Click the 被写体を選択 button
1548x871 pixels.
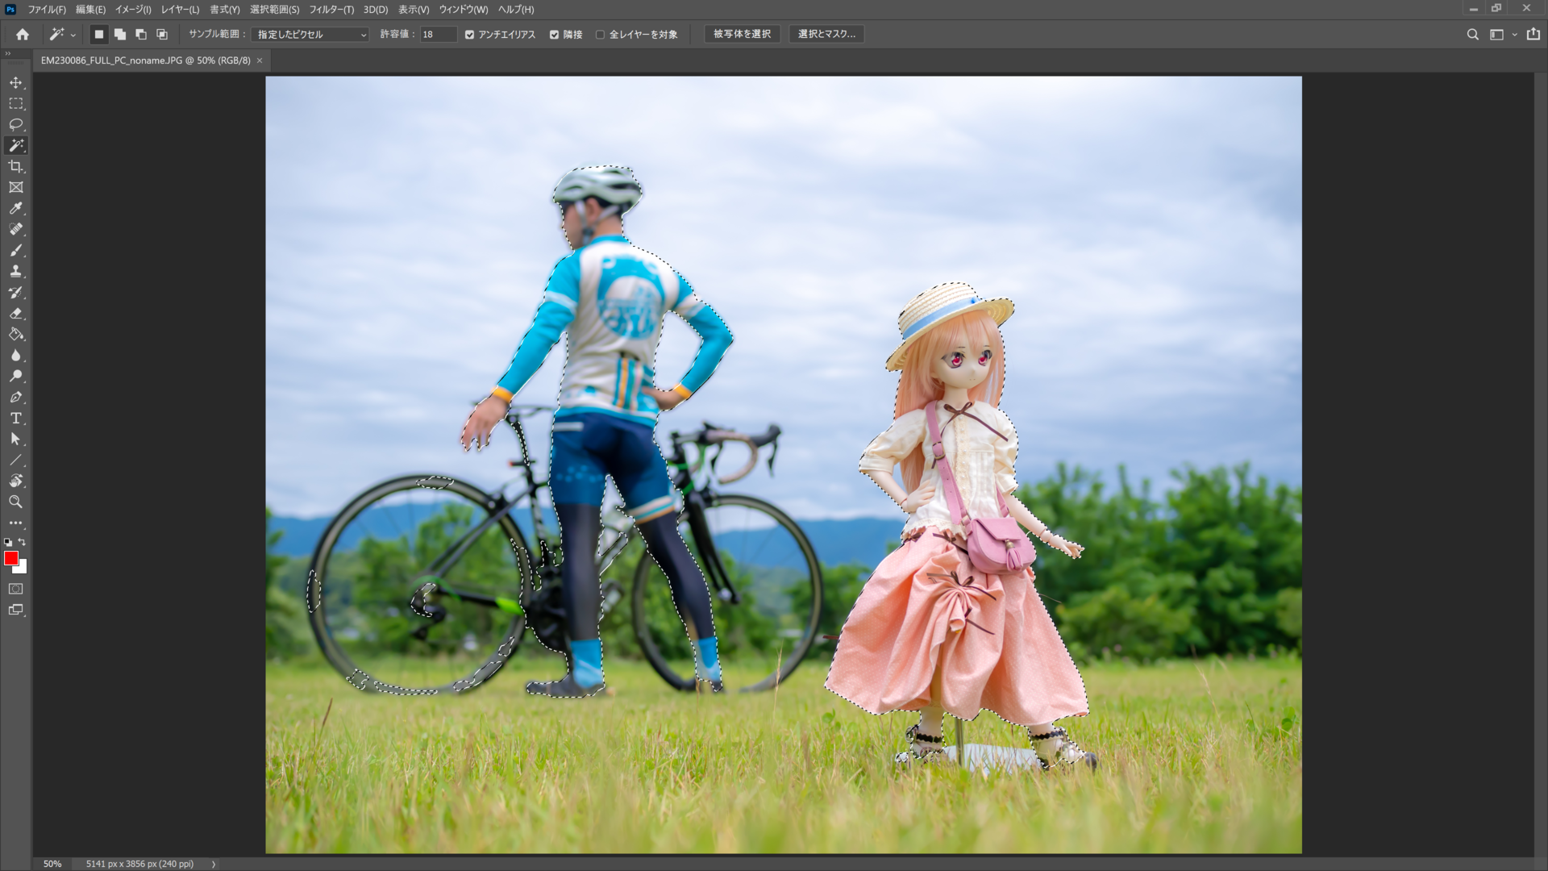pos(742,34)
